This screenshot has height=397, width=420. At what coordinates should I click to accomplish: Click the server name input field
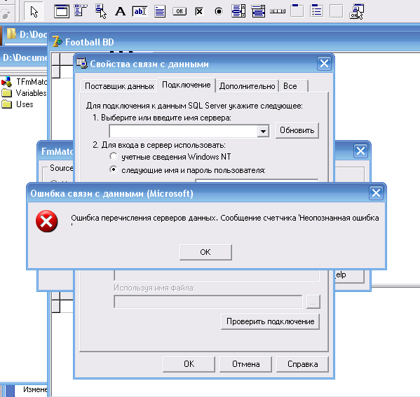pyautogui.click(x=184, y=131)
